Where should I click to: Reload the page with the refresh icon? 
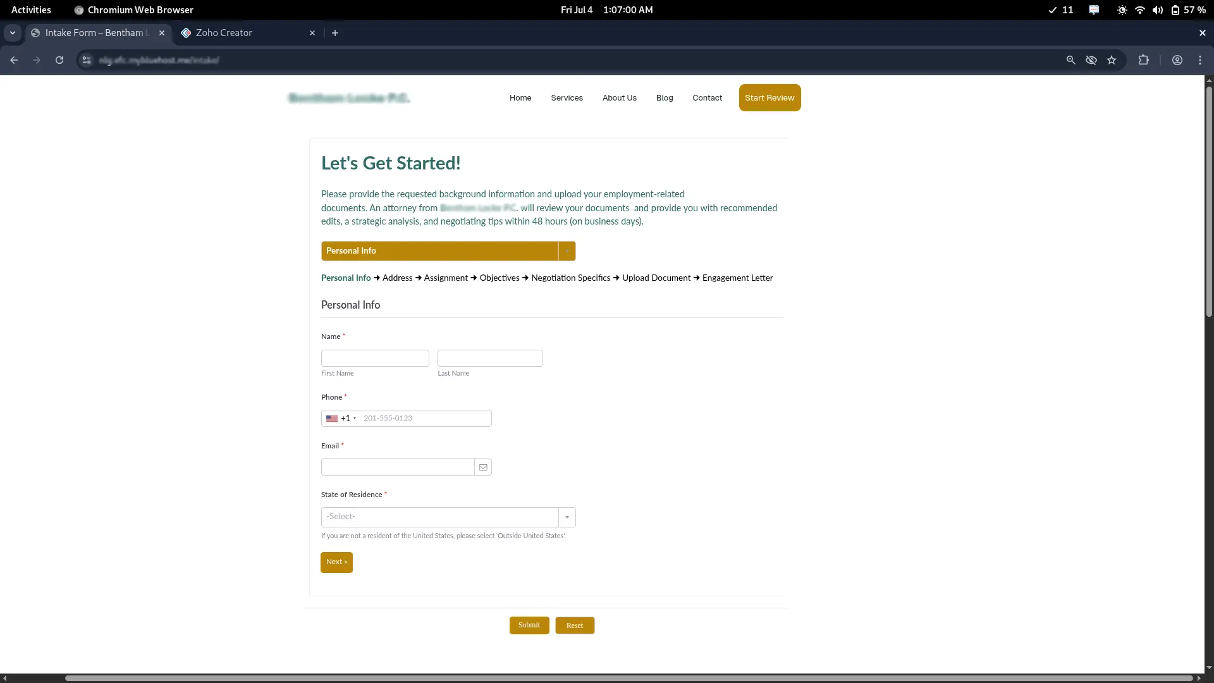click(59, 60)
